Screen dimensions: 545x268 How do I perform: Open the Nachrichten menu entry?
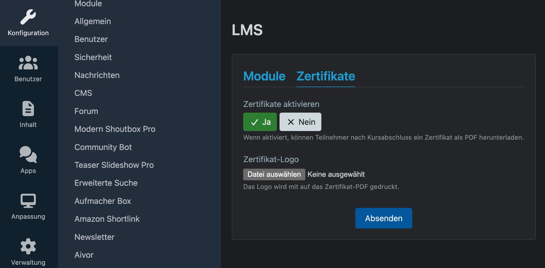[97, 75]
